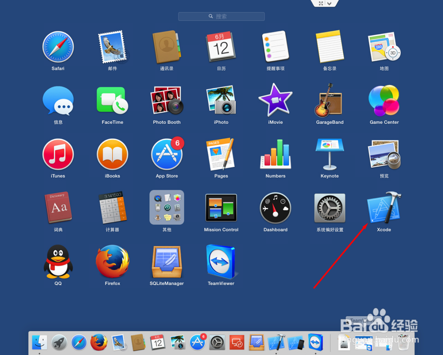The width and height of the screenshot is (443, 355).
Task: Open 备忘录 notes app
Action: tap(330, 47)
